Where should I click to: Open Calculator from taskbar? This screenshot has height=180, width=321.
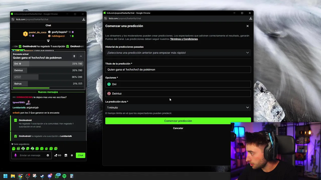72,176
